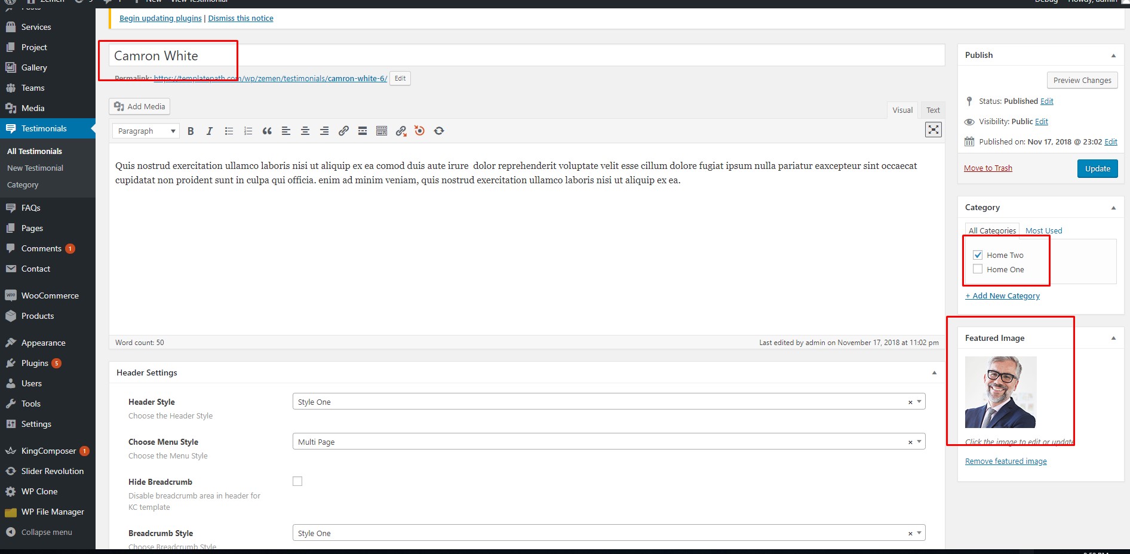
Task: Open Plugins in the admin sidebar
Action: pos(35,363)
